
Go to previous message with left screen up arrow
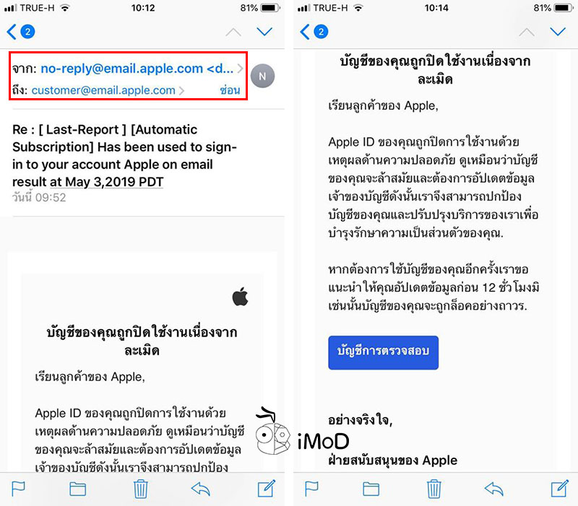point(233,32)
